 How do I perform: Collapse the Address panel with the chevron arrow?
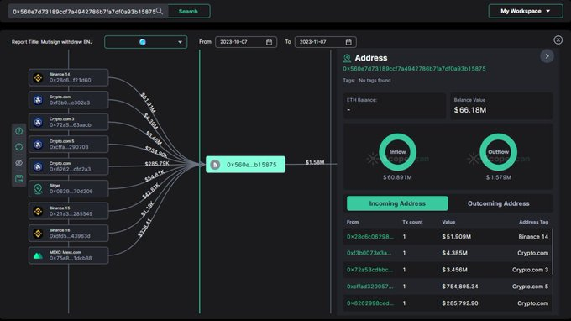click(x=547, y=56)
